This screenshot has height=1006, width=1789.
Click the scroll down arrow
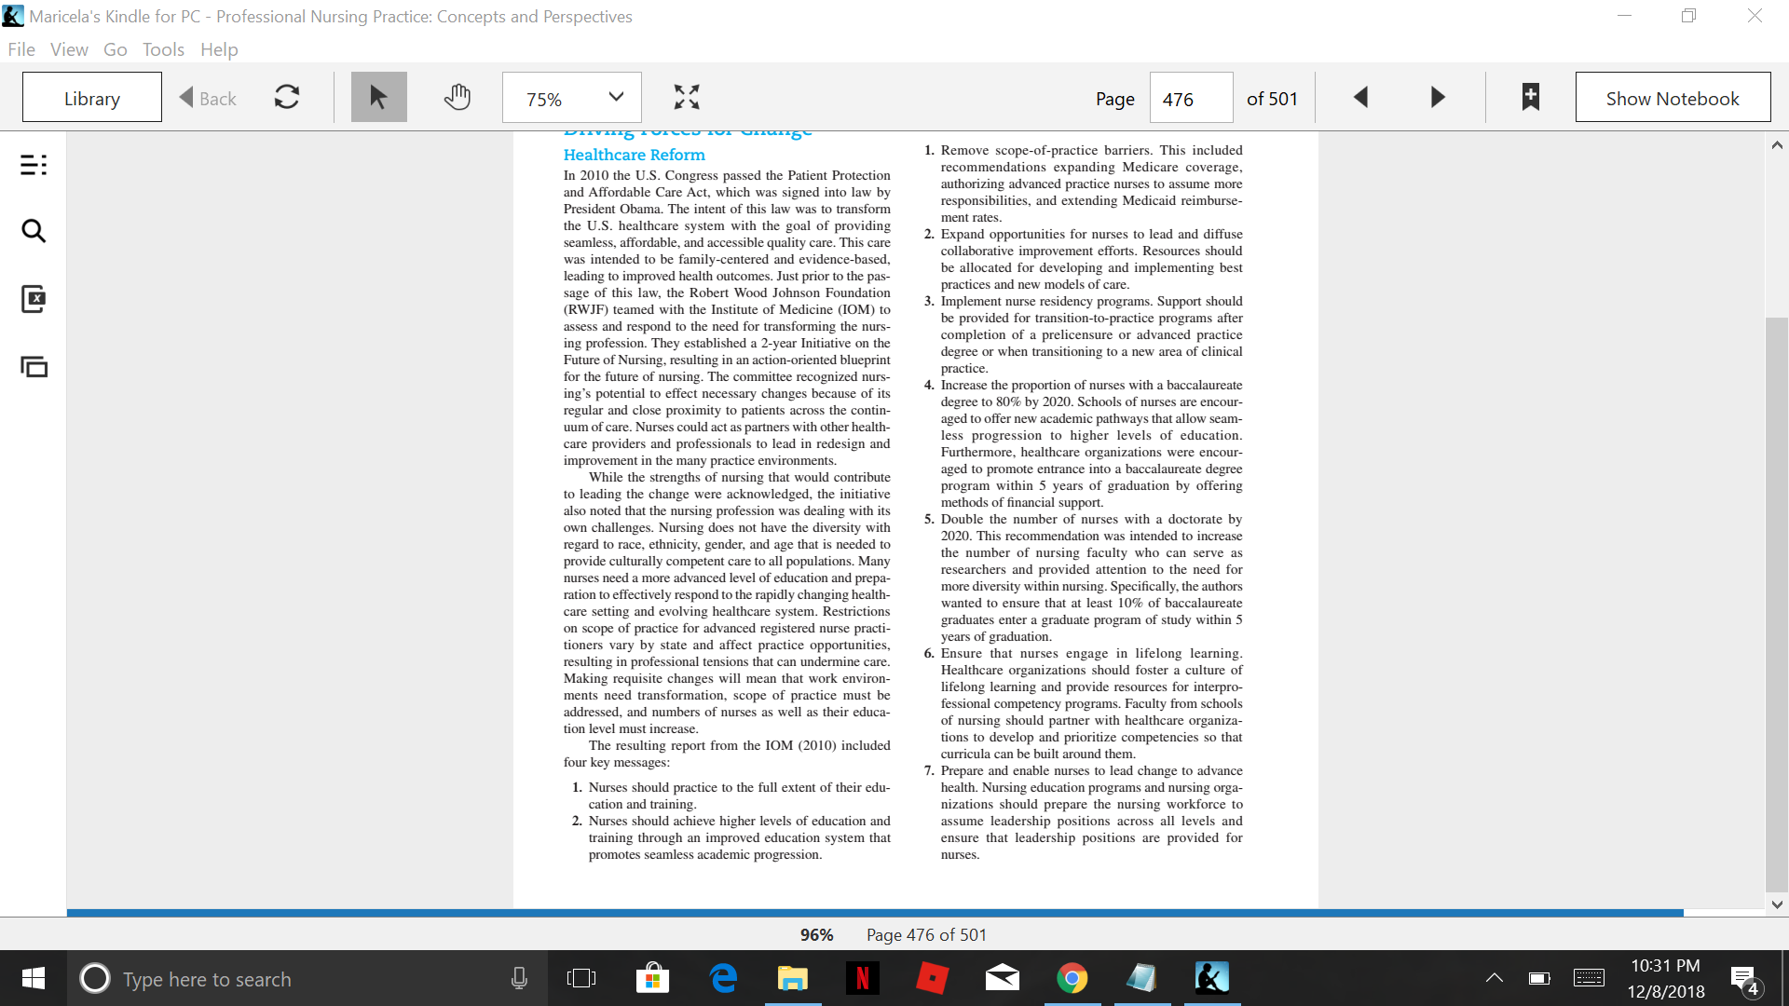[1777, 904]
